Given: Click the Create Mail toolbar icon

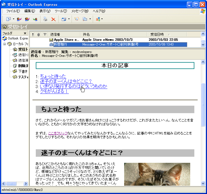Looking at the screenshot, I should click(x=8, y=19).
